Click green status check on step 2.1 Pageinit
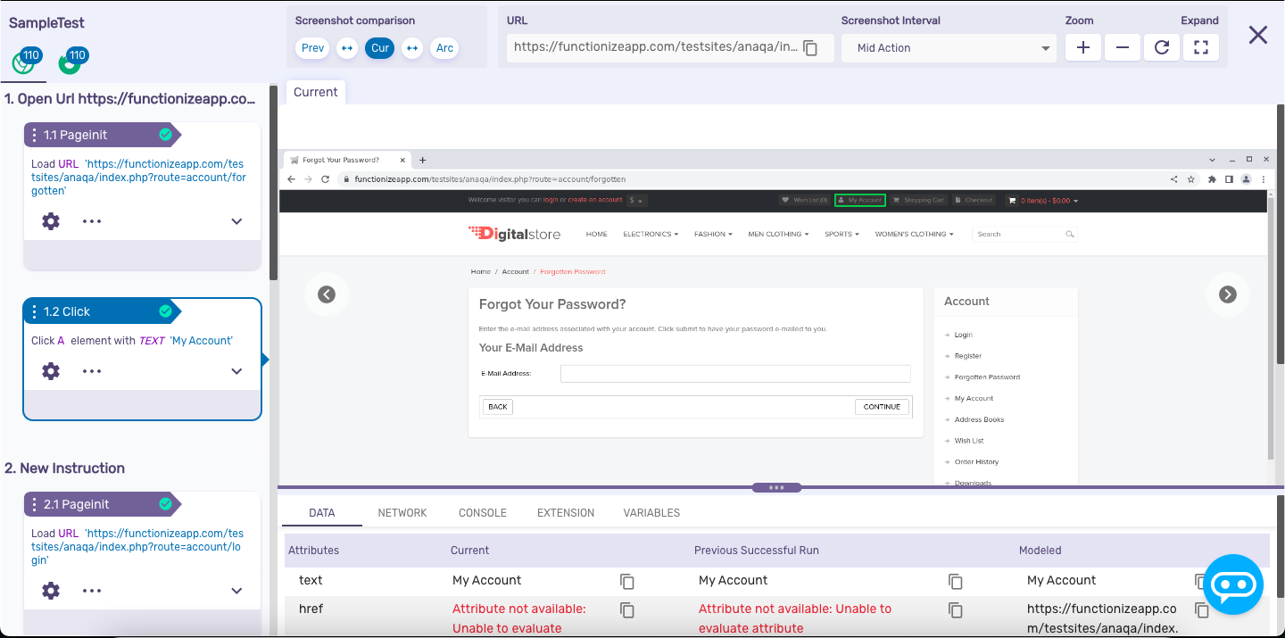The image size is (1285, 638). 165,504
